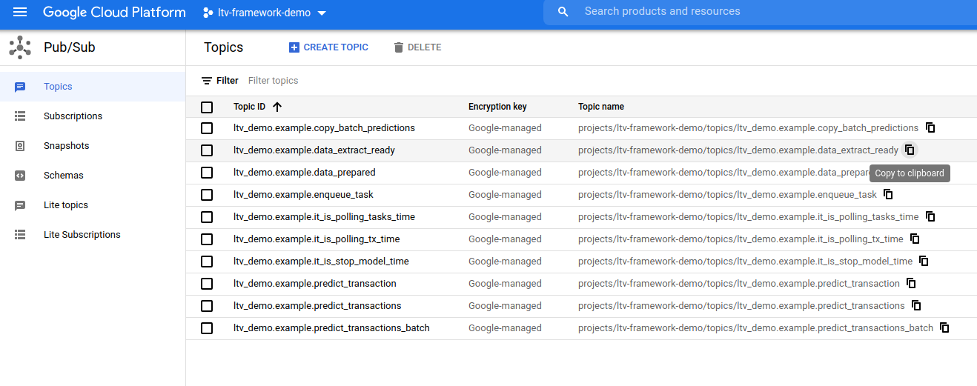Copy enqueue_task topic name to clipboard
Screen dimensions: 977x386
point(888,194)
